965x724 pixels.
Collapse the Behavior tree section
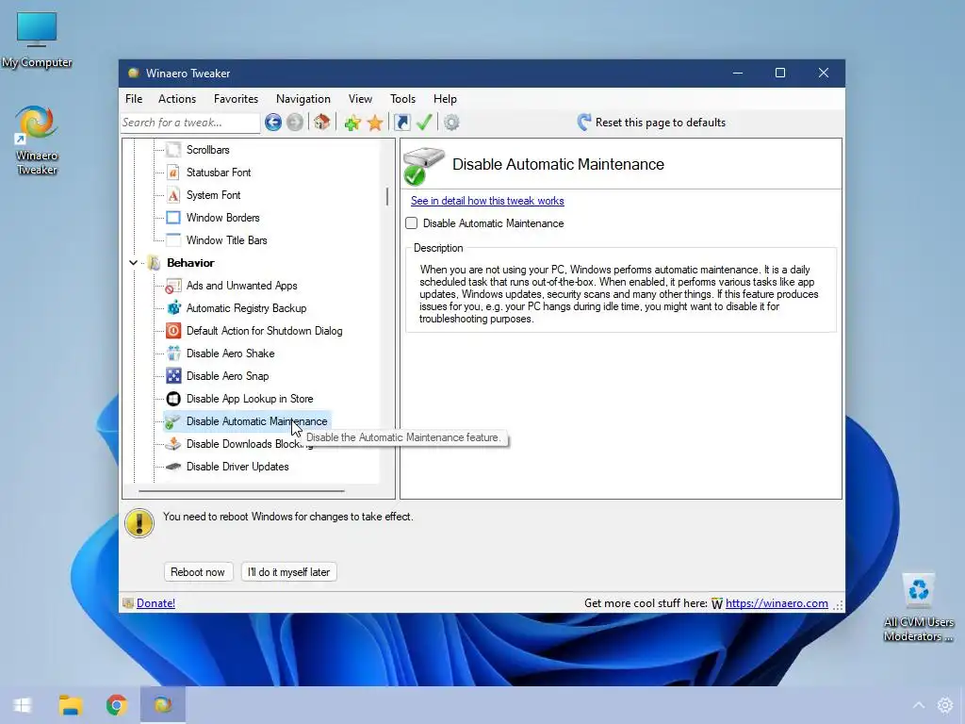coord(133,263)
